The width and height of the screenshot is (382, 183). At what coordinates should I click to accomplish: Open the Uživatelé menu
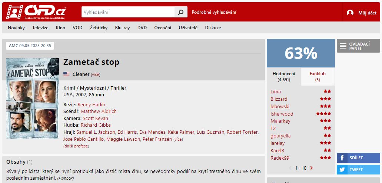(188, 28)
